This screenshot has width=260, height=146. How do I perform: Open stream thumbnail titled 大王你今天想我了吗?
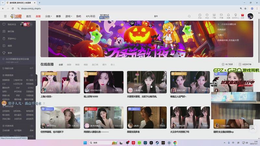190,117
